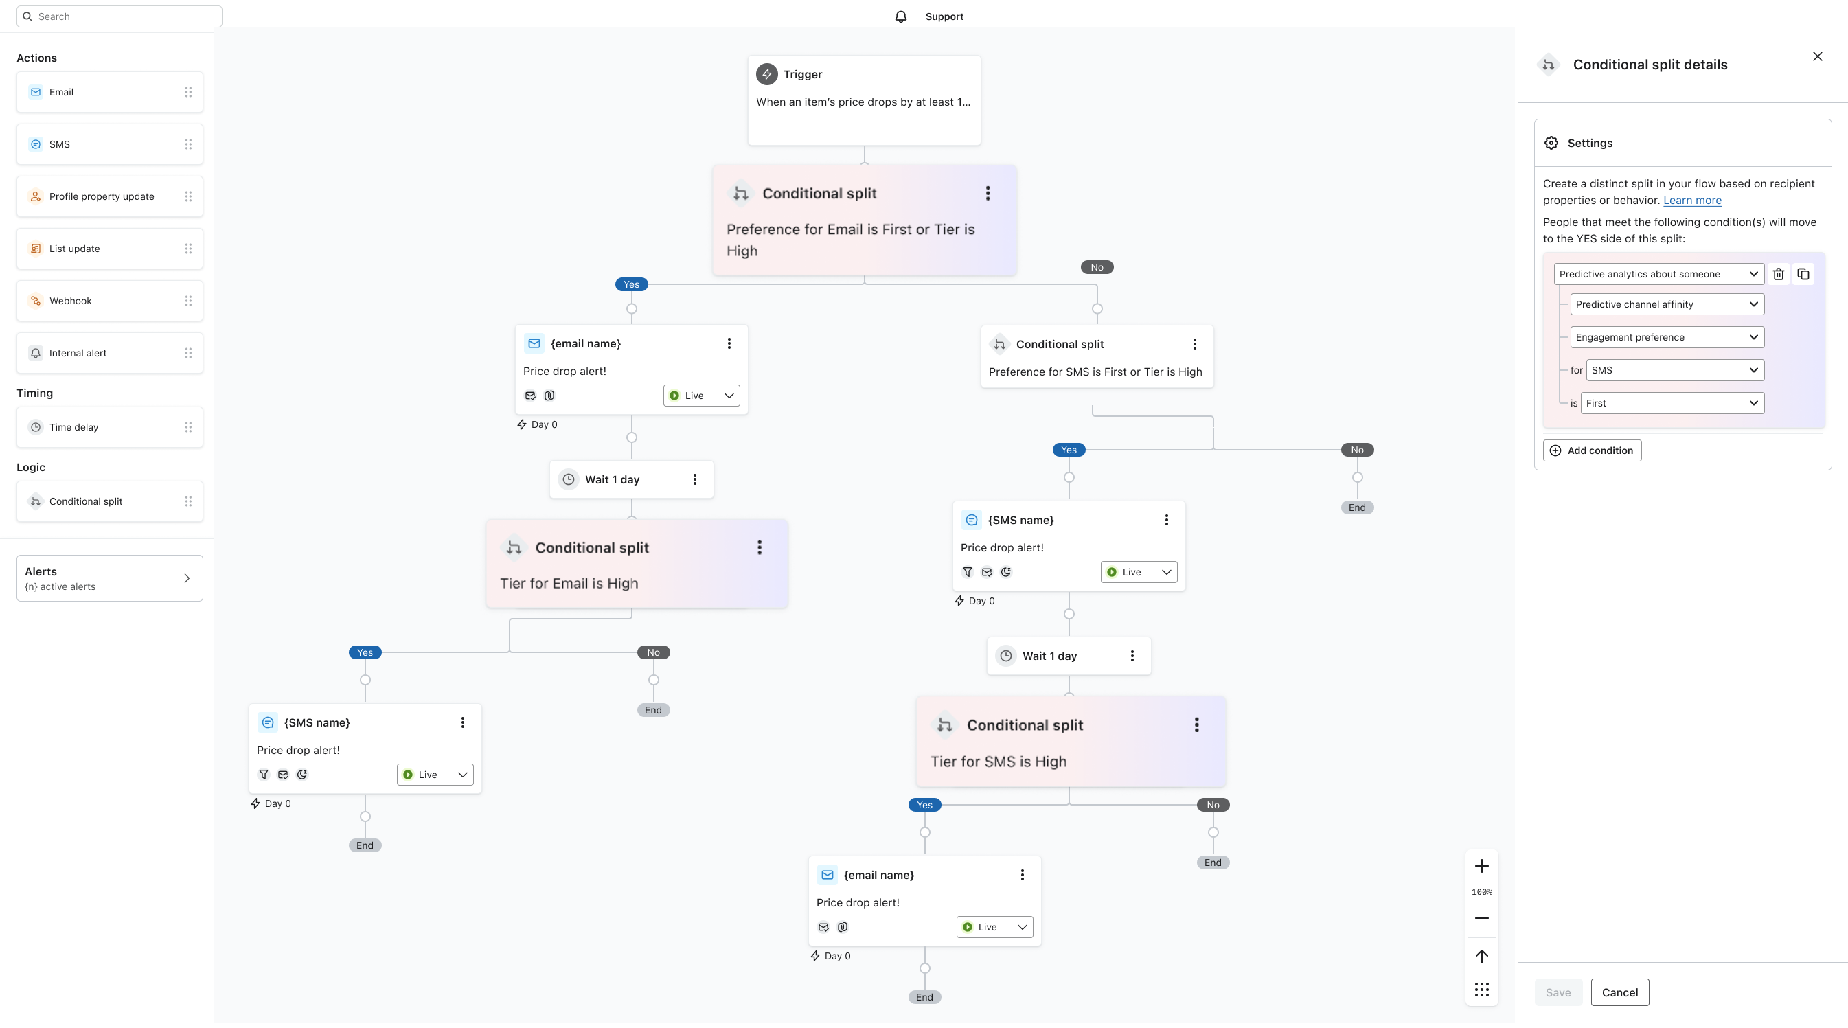Open top Conditional split options menu
This screenshot has height=1028, width=1848.
pos(988,194)
